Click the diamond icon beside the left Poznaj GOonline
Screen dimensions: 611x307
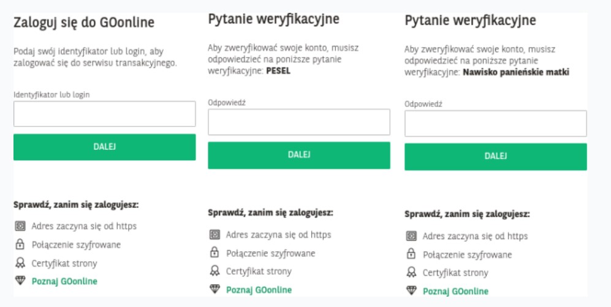click(x=20, y=281)
